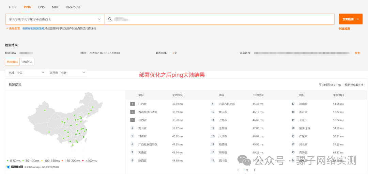The image size is (368, 175).
Task: Open the 运营商 全部 dropdown
Action: pyautogui.click(x=67, y=73)
